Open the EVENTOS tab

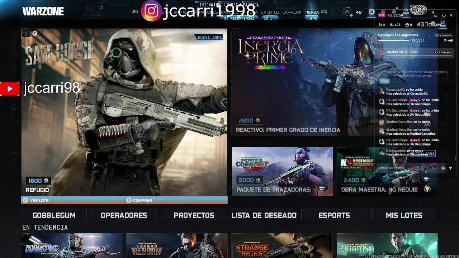pyautogui.click(x=270, y=12)
